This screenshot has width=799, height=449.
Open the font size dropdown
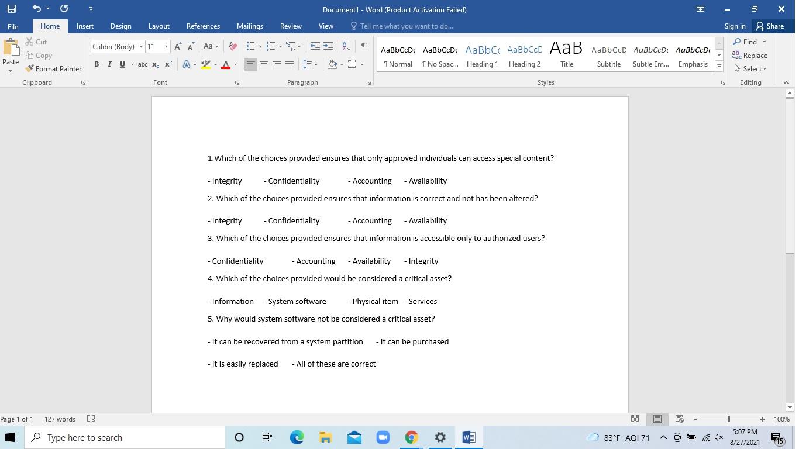pos(166,46)
